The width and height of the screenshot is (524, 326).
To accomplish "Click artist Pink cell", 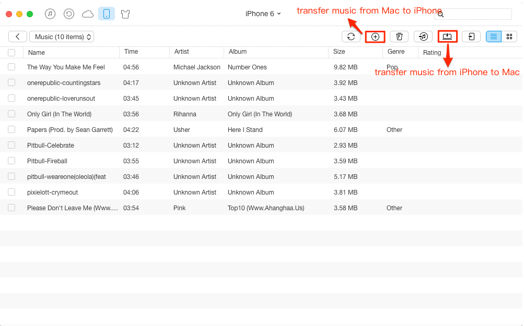I will (x=180, y=208).
